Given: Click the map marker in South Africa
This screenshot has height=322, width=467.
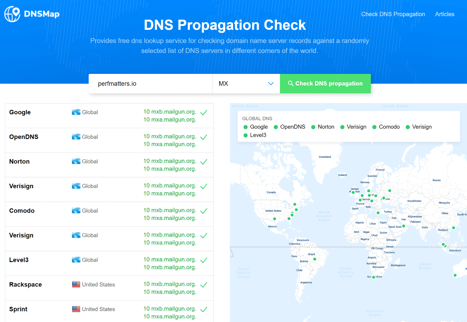Looking at the screenshot, I should click(x=373, y=277).
